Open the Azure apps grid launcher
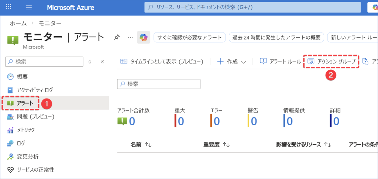Image resolution: width=378 pixels, height=179 pixels. tap(9, 7)
